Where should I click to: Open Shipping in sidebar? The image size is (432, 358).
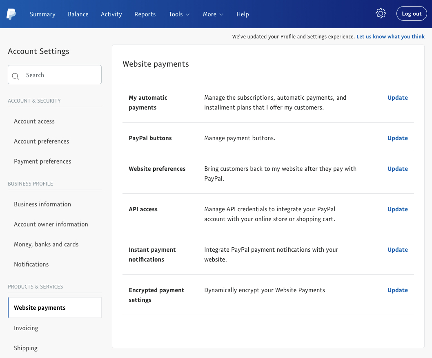point(26,348)
